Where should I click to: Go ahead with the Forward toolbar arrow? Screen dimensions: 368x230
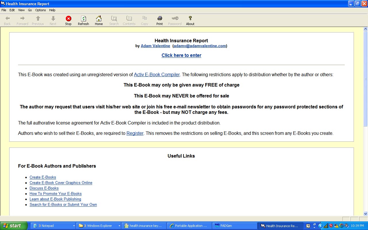coord(22,19)
